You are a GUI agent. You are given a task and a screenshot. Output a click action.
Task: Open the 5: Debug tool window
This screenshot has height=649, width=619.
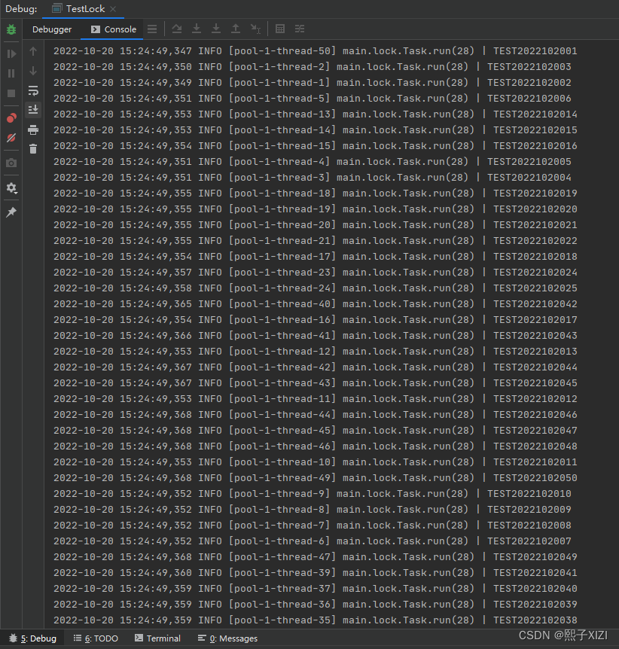point(32,638)
